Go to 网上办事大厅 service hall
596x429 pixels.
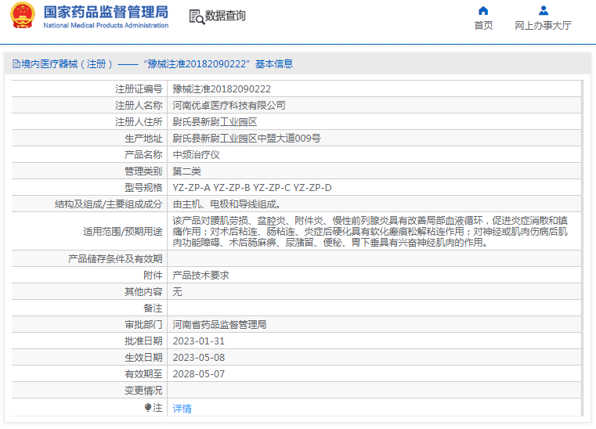tap(543, 25)
